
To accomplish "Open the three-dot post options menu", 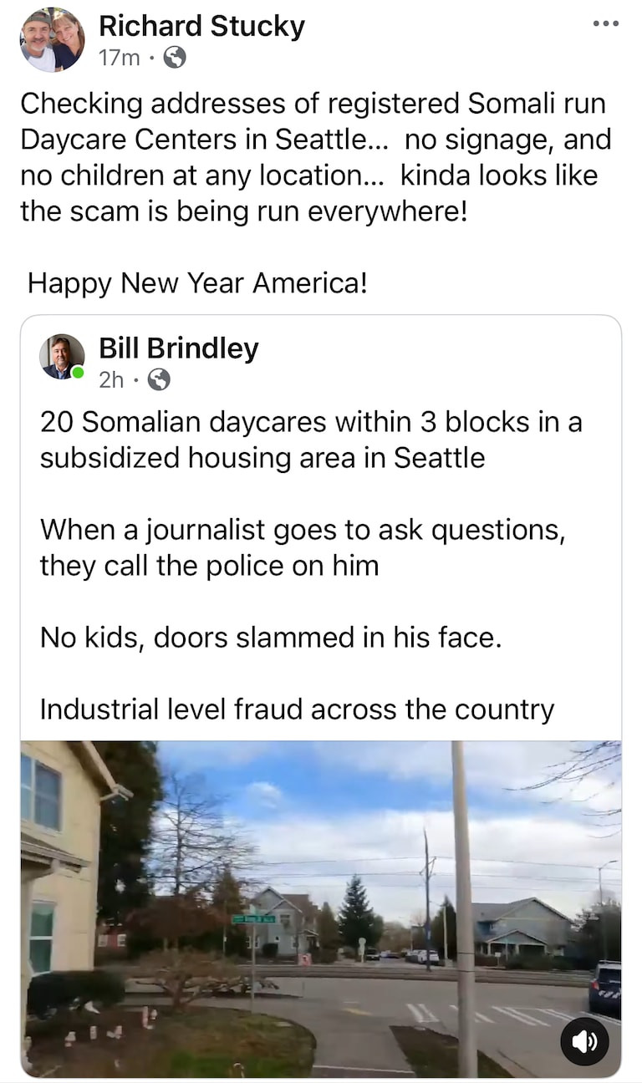I will 605,24.
